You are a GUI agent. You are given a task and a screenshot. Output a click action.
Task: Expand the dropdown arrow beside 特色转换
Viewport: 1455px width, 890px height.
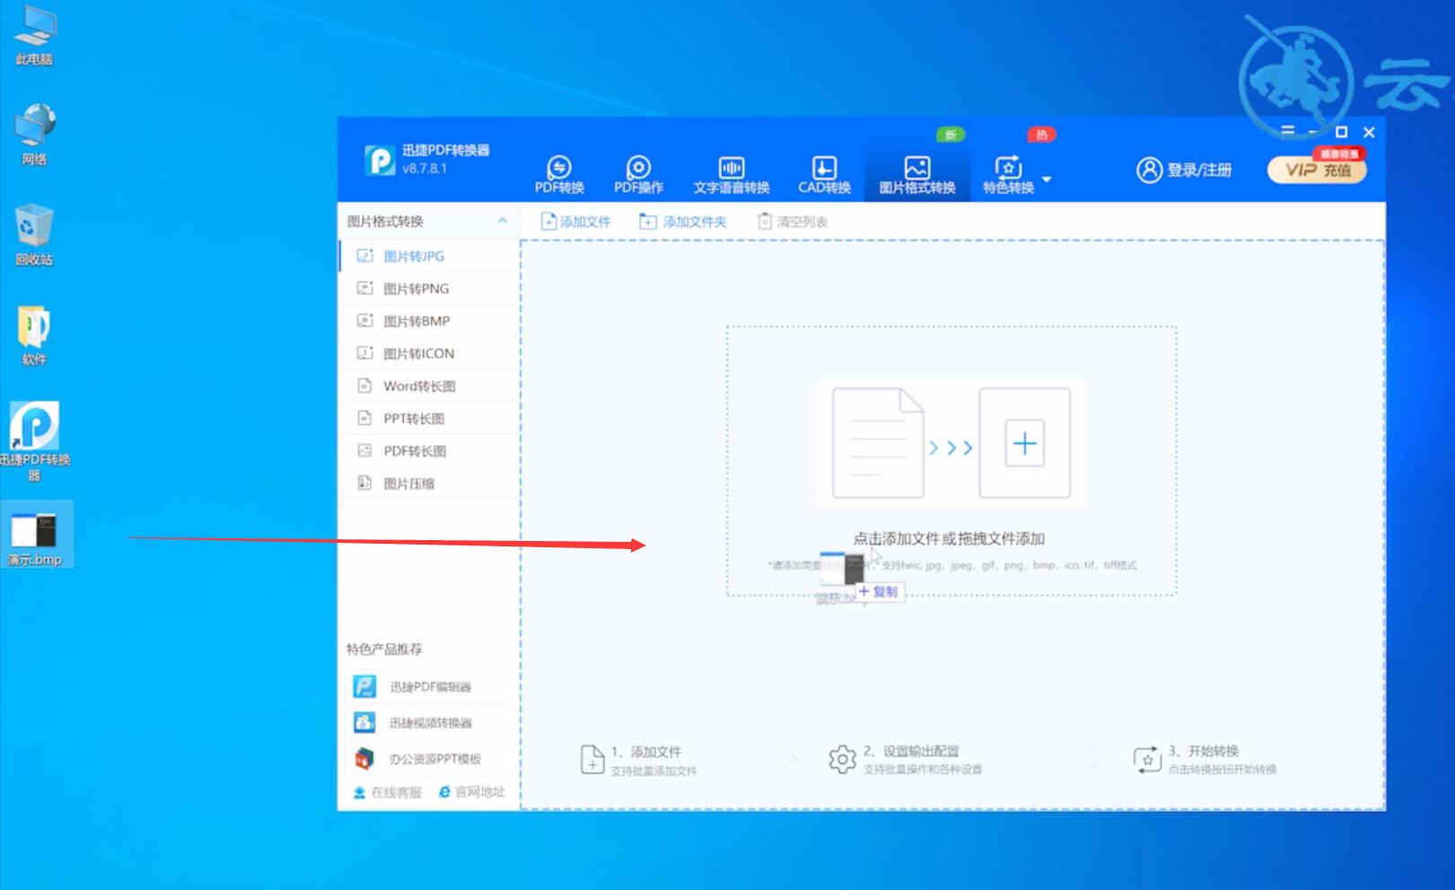1047,179
